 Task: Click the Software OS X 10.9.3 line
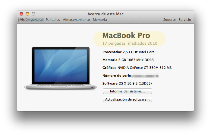127,83
